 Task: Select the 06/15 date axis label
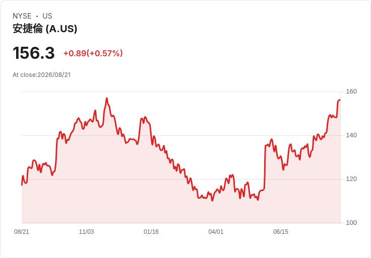coord(281,232)
